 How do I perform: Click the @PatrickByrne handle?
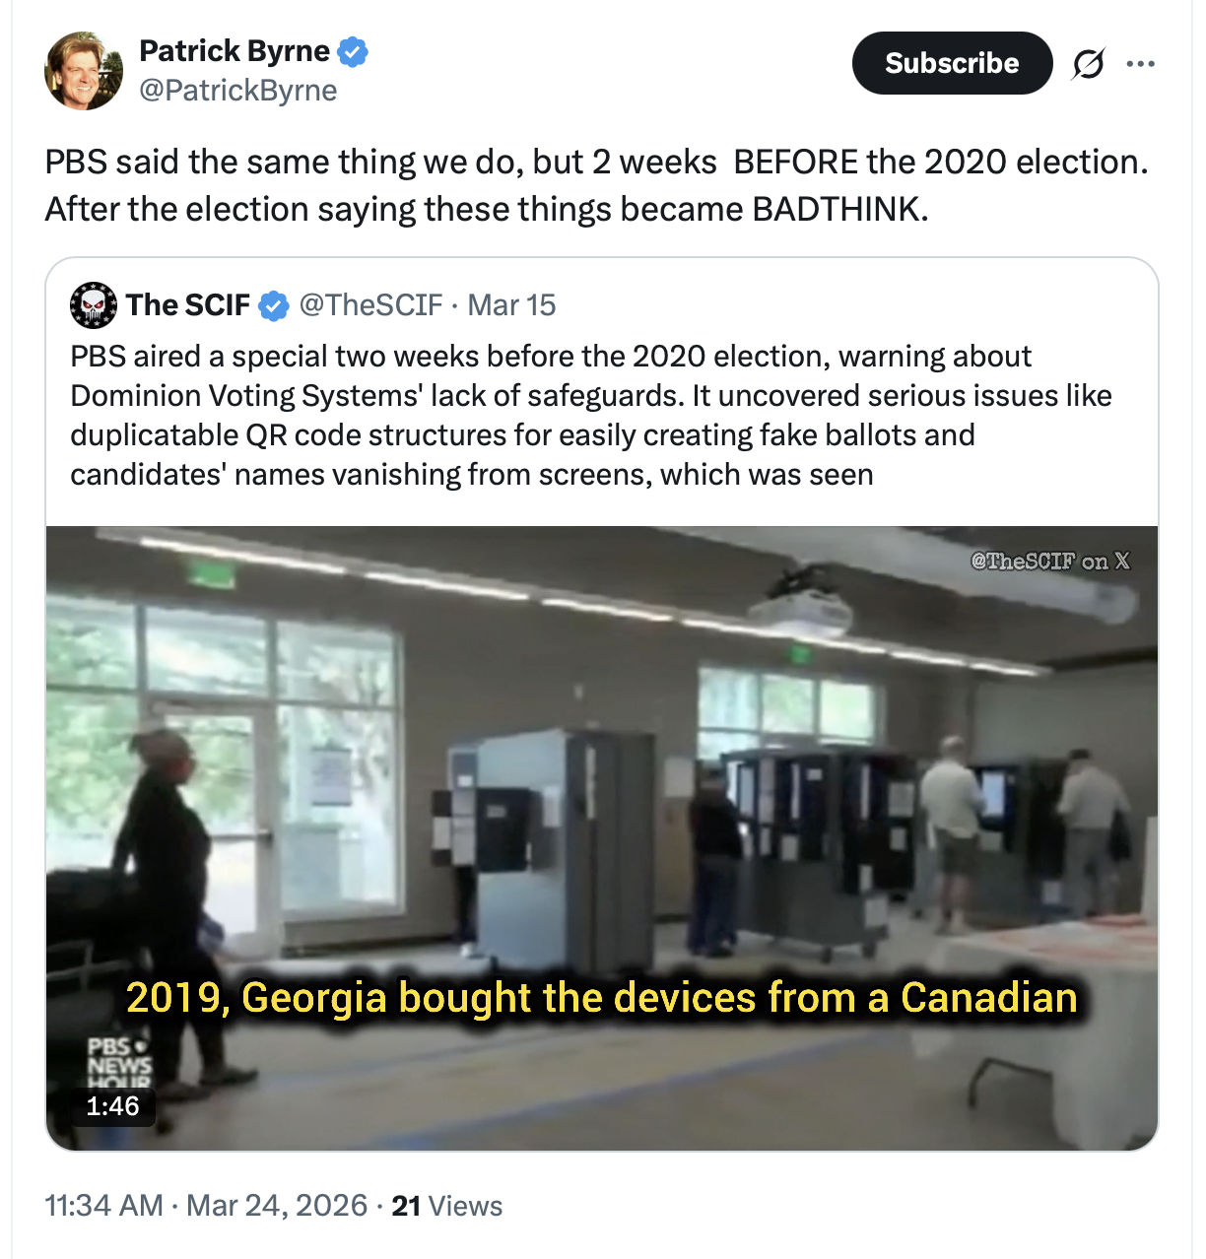(238, 91)
